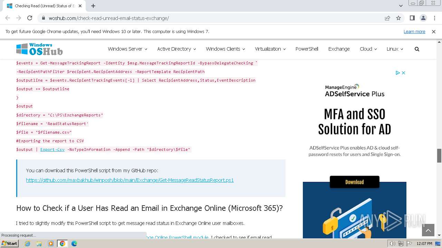The image size is (442, 248).
Task: Expand the Virtualization menu
Action: click(270, 49)
